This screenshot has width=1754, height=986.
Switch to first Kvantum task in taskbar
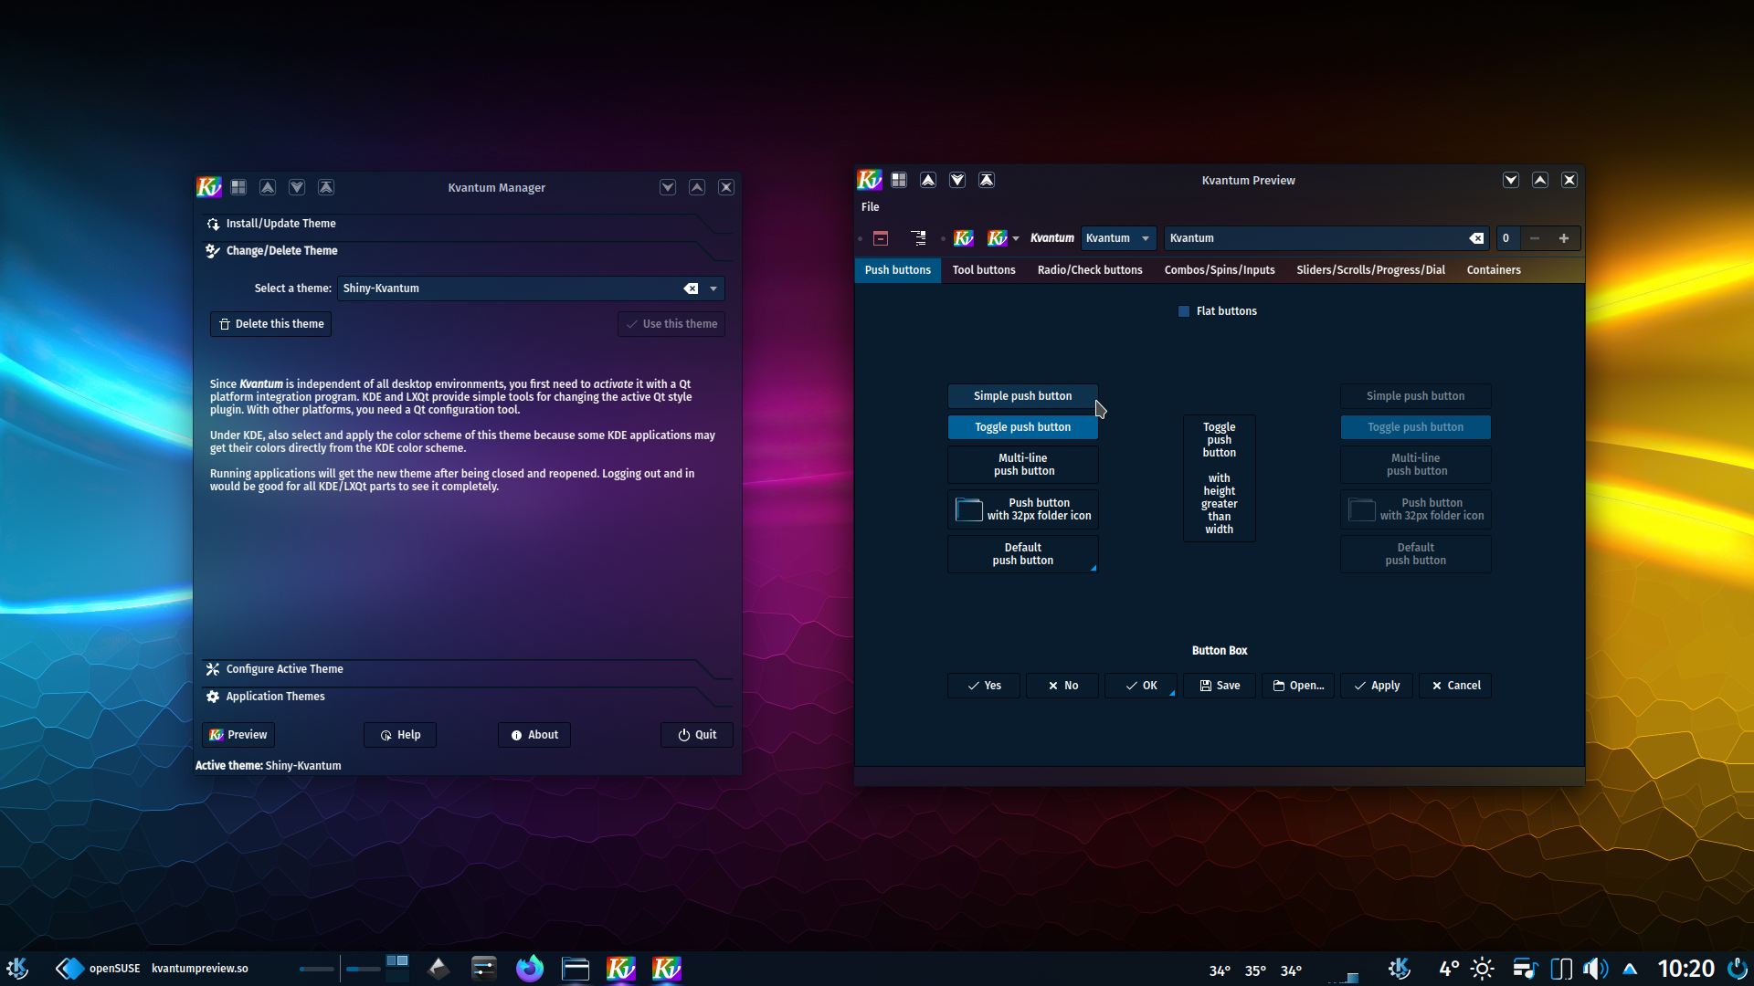tap(621, 969)
